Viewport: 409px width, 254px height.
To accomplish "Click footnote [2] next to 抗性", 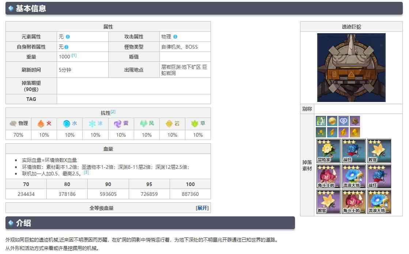I will (x=113, y=112).
